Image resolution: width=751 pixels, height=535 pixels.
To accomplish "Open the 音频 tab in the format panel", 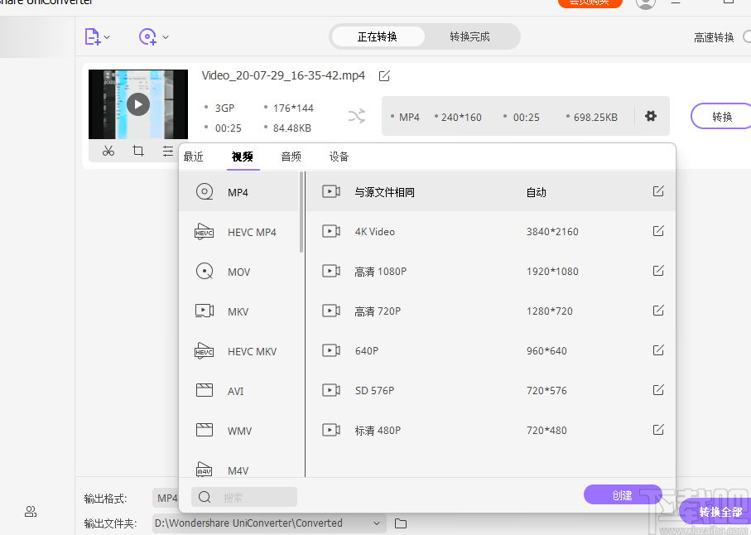I will point(291,157).
